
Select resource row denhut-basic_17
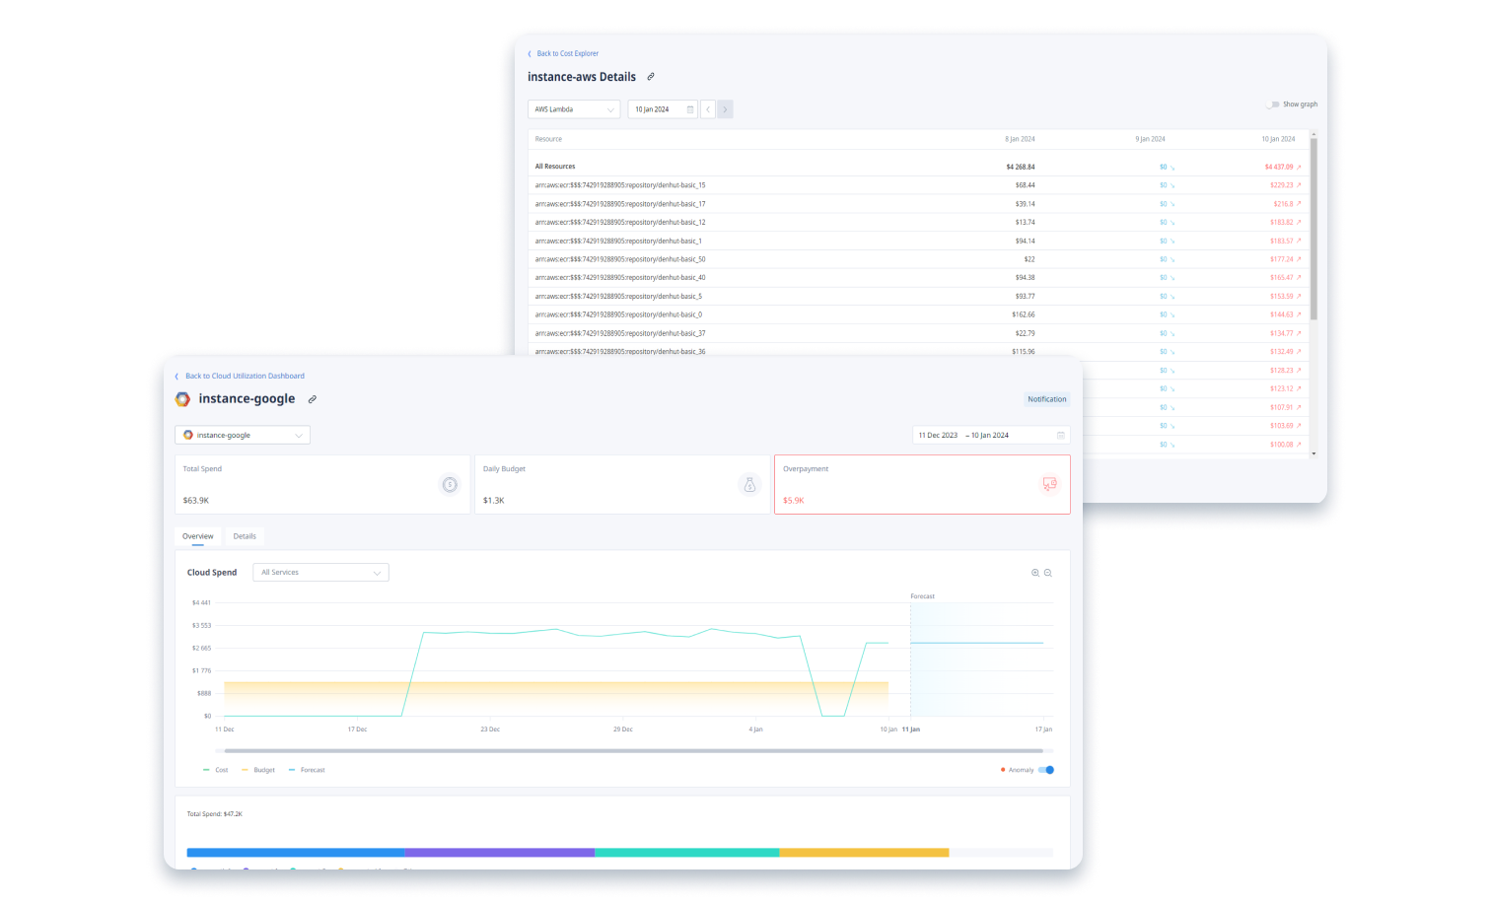(918, 204)
